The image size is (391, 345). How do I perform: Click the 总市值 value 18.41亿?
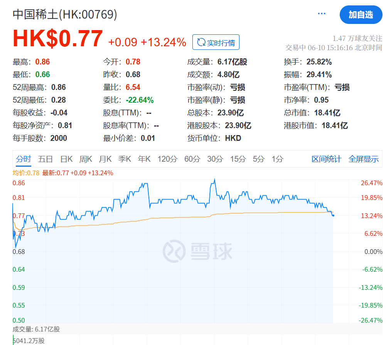click(327, 113)
